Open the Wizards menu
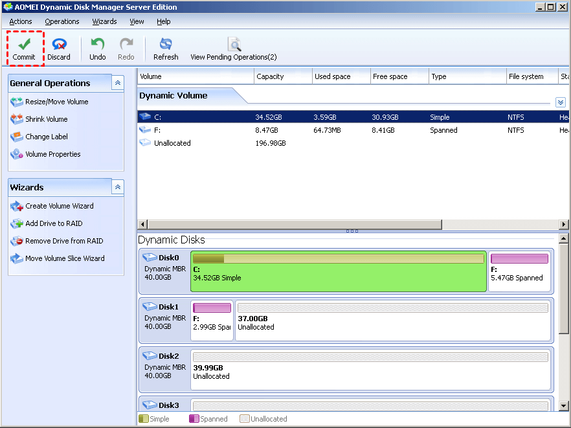This screenshot has height=428, width=571. (x=104, y=21)
